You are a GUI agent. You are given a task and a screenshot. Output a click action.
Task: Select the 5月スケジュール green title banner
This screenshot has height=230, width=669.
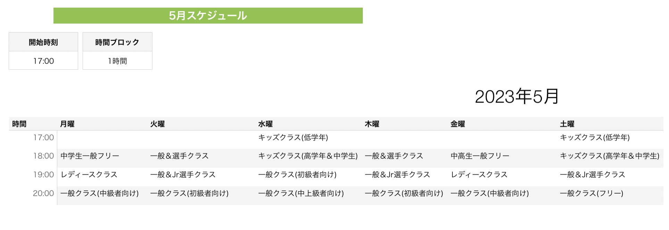click(x=208, y=16)
